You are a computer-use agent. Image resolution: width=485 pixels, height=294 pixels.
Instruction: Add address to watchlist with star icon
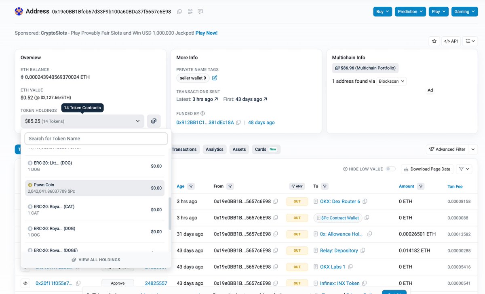click(x=434, y=41)
